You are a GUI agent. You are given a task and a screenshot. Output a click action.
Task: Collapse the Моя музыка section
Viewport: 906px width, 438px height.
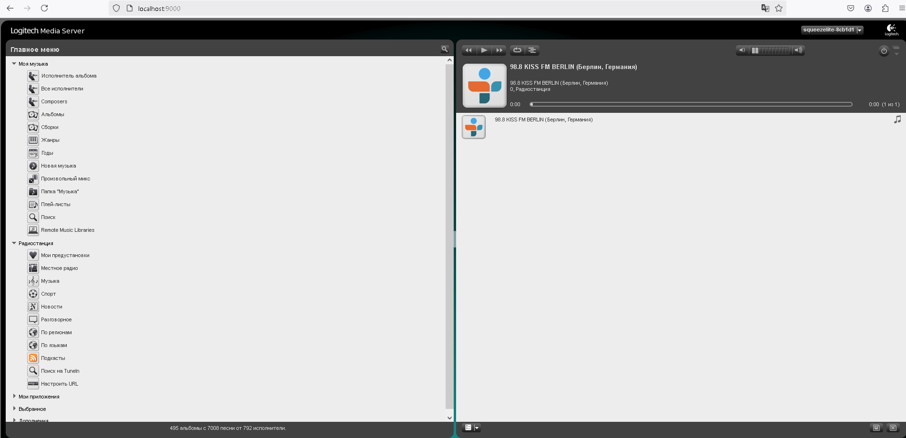pos(14,64)
